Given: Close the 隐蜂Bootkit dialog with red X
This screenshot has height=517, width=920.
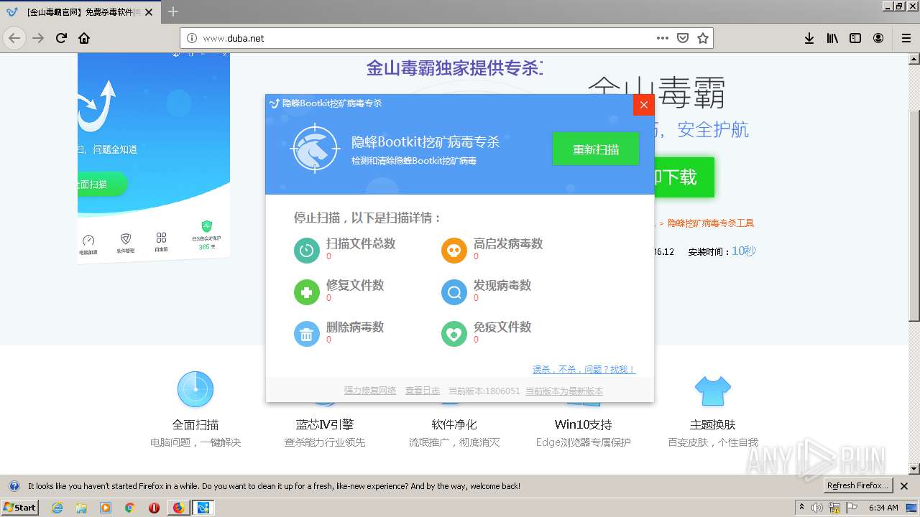Looking at the screenshot, I should pos(643,105).
